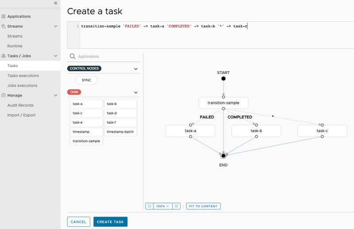This screenshot has height=229, width=354.
Task: Click the red TASK badge
Action: (74, 92)
